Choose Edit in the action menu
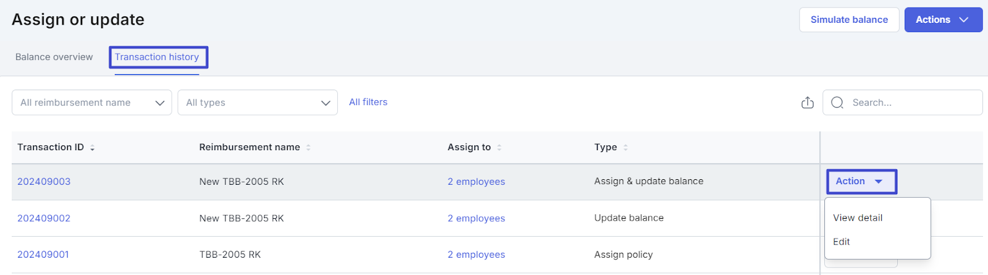Screen dimensions: 988x275 pyautogui.click(x=841, y=242)
